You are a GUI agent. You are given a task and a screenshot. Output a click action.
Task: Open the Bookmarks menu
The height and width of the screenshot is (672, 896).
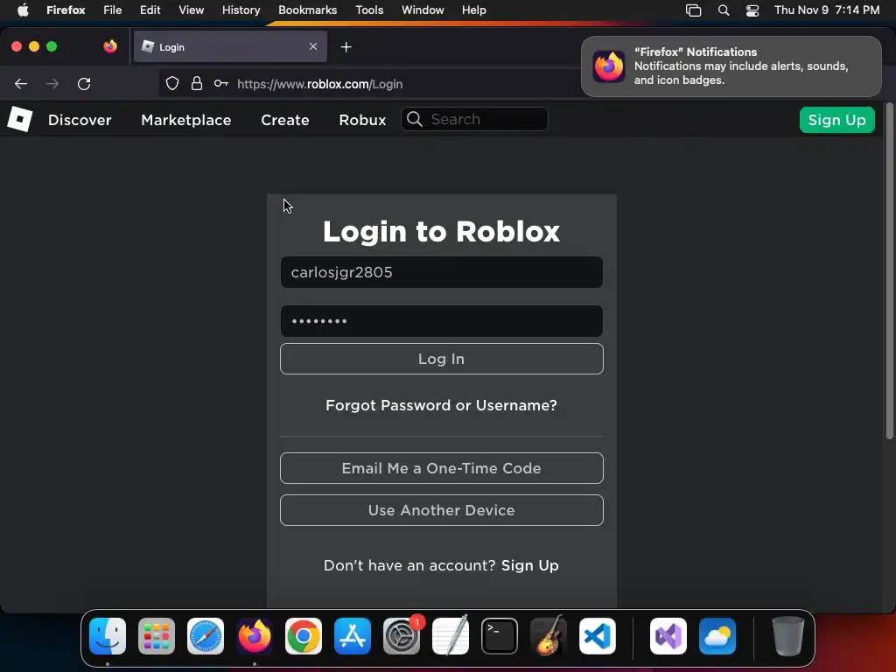click(307, 10)
